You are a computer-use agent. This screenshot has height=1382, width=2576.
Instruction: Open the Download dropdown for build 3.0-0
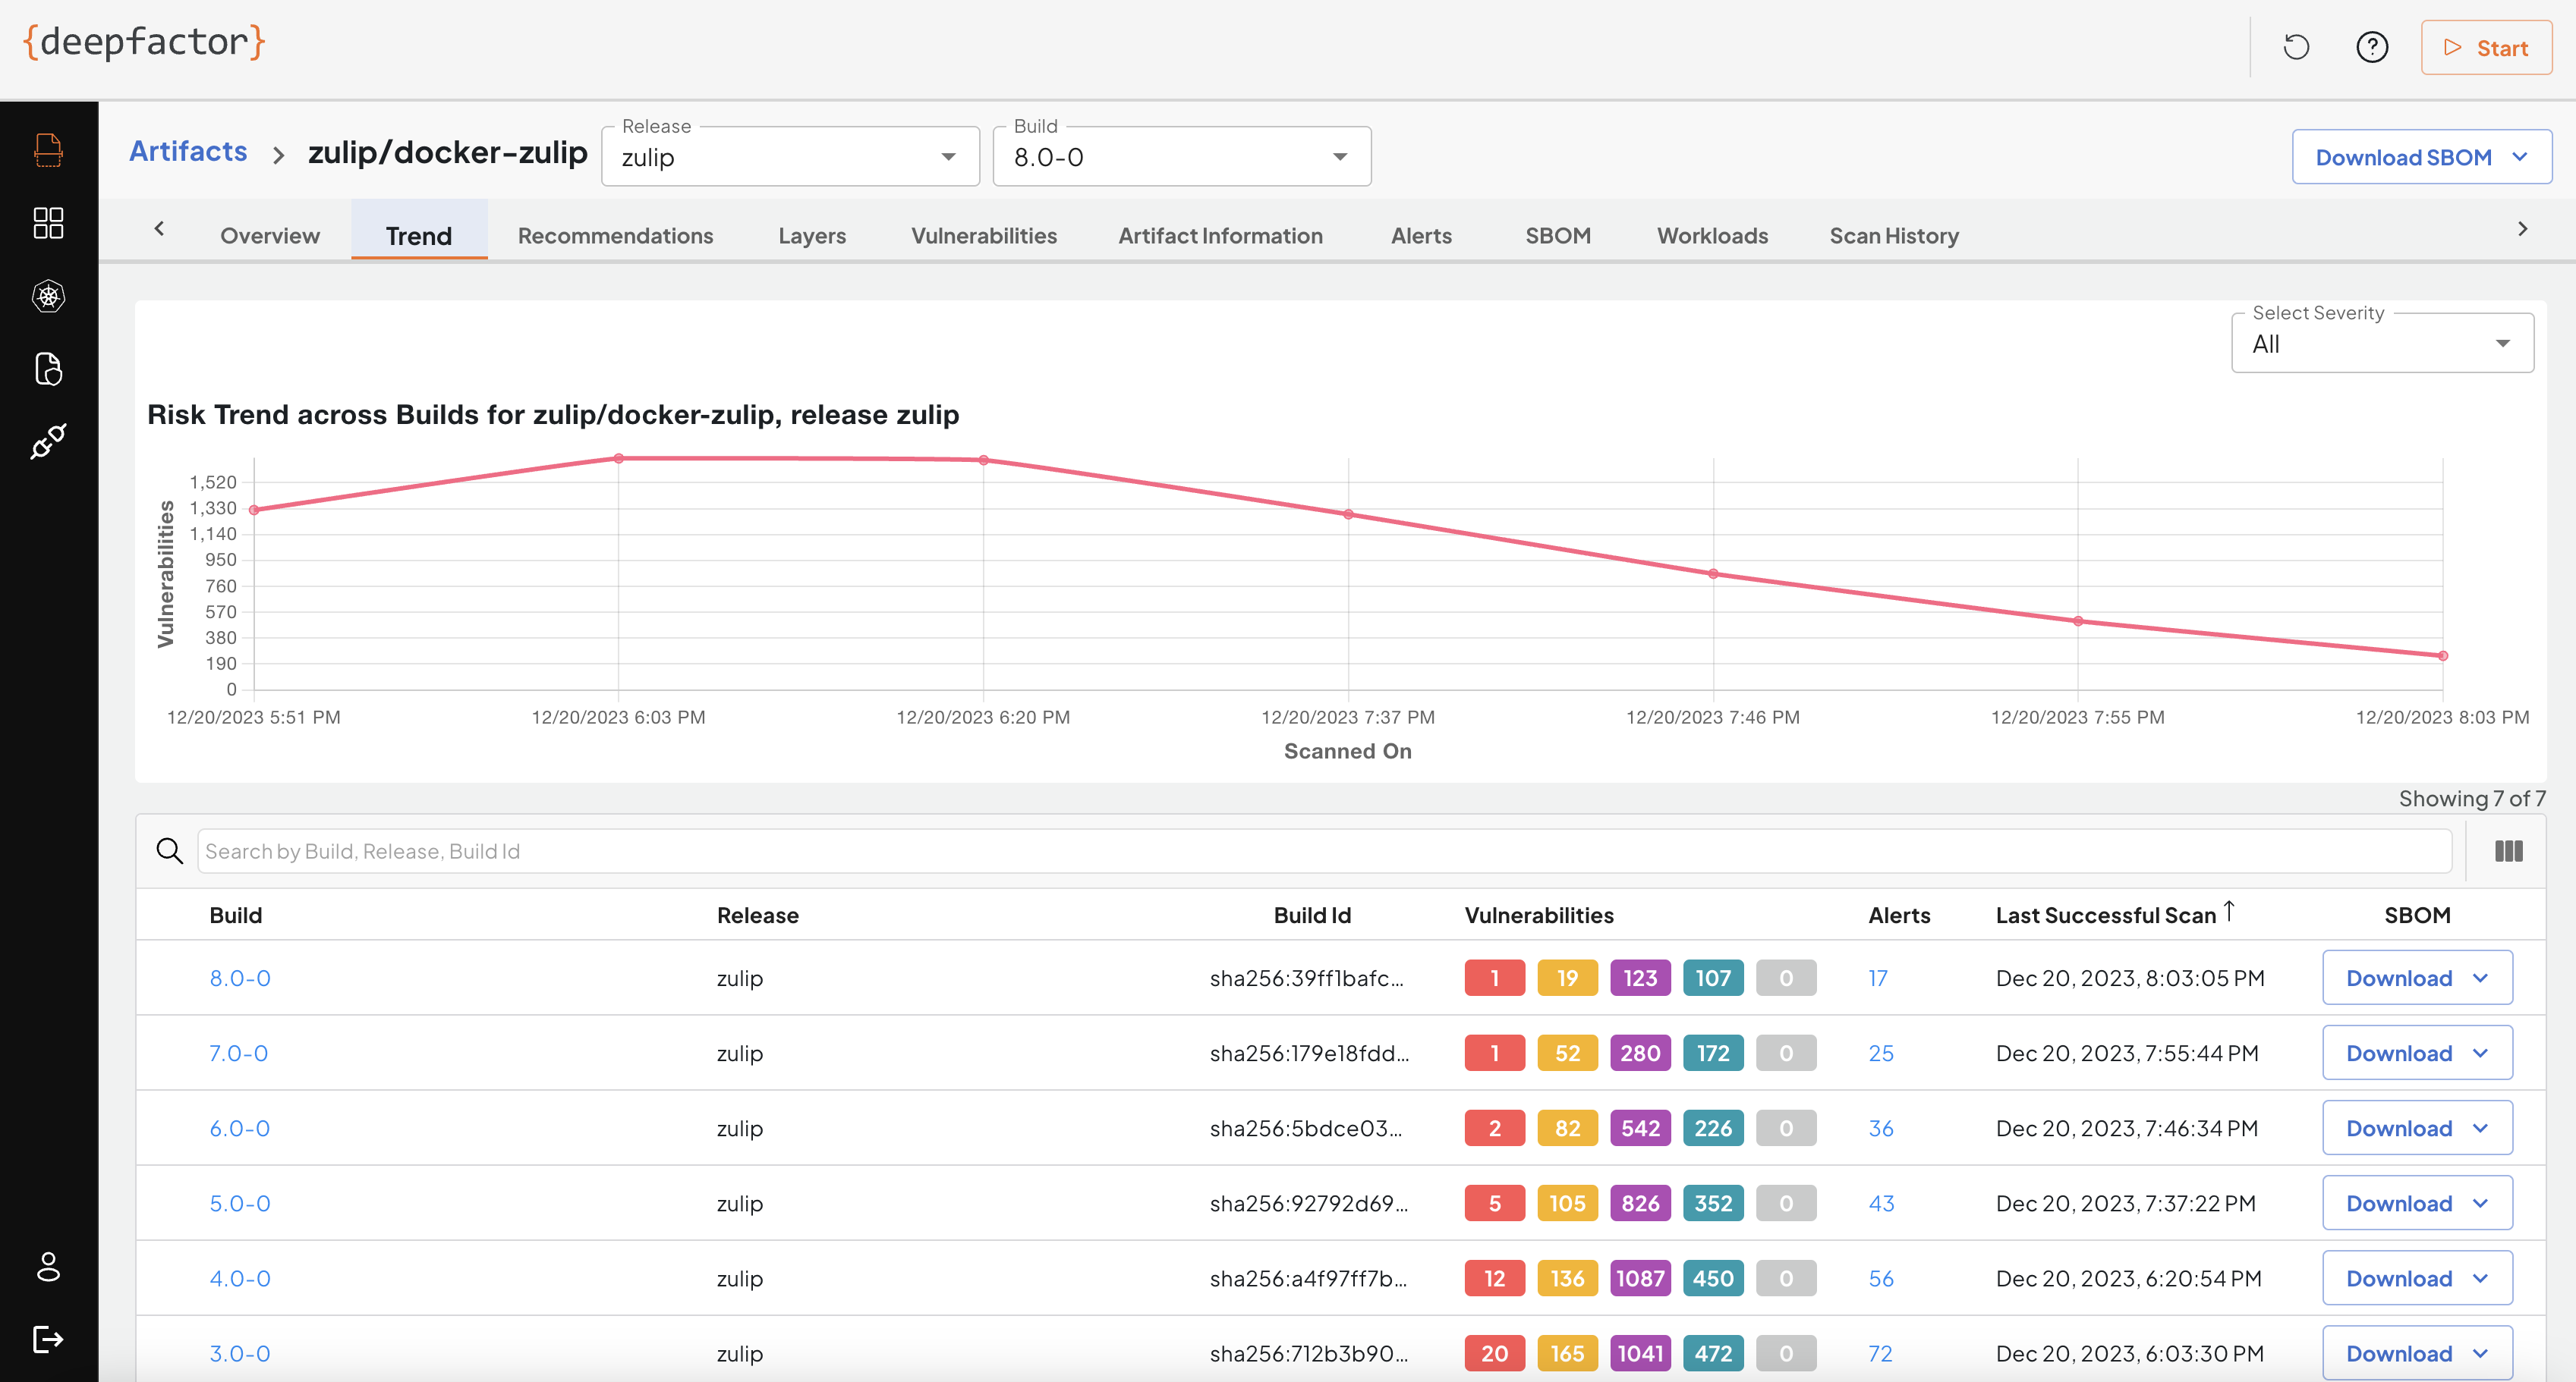(2417, 1353)
